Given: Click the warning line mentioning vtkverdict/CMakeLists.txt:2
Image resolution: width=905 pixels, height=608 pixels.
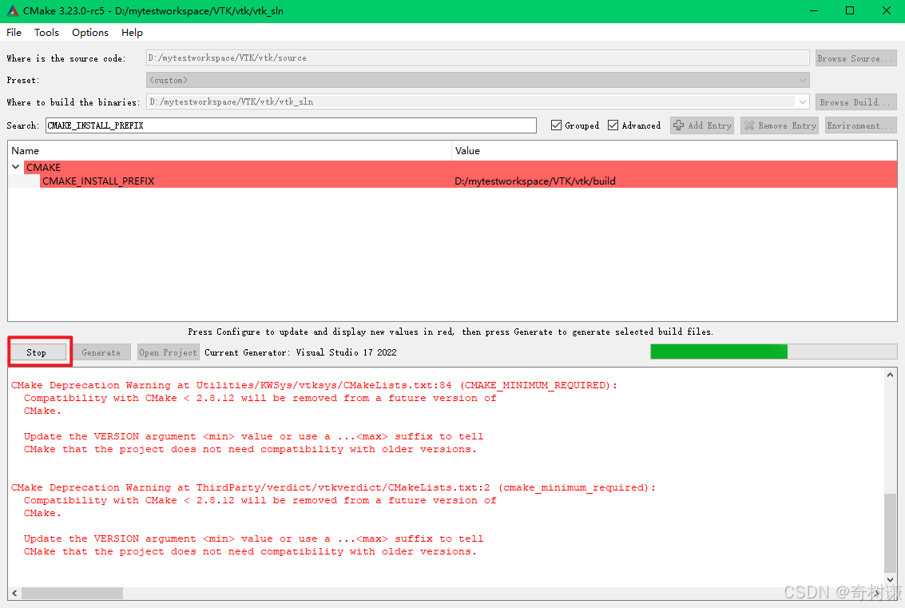Looking at the screenshot, I should [x=334, y=487].
